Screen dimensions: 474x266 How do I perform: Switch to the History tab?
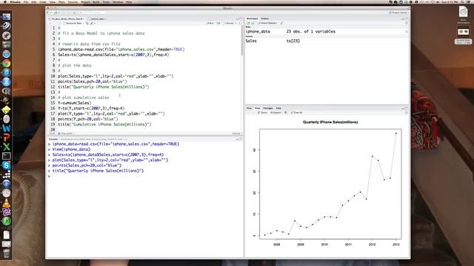click(x=265, y=18)
